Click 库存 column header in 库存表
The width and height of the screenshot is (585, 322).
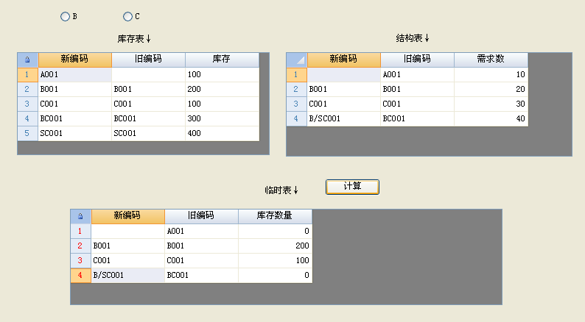(222, 60)
